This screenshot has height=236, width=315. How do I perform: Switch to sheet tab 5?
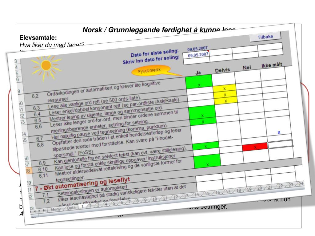tap(114, 203)
